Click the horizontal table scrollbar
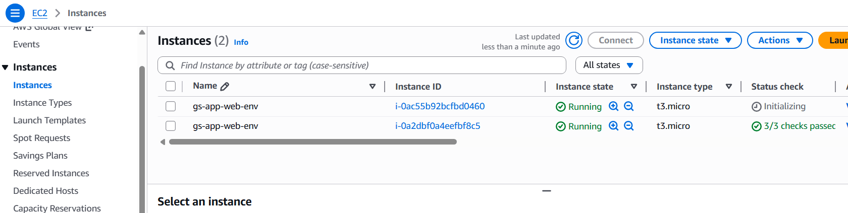The image size is (848, 213). [313, 142]
